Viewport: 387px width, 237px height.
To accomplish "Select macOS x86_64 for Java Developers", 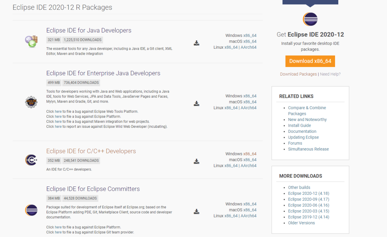I will point(250,42).
